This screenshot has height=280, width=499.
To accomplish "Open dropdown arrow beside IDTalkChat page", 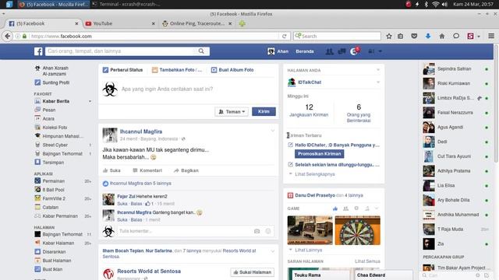I will pyautogui.click(x=378, y=82).
